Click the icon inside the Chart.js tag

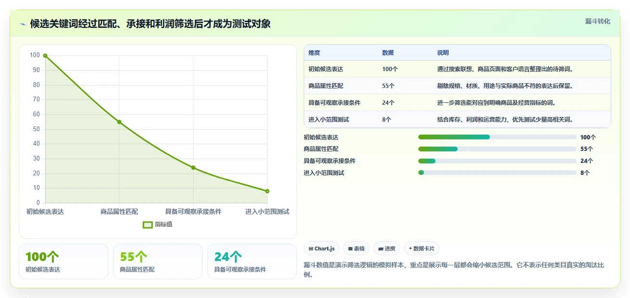point(311,249)
